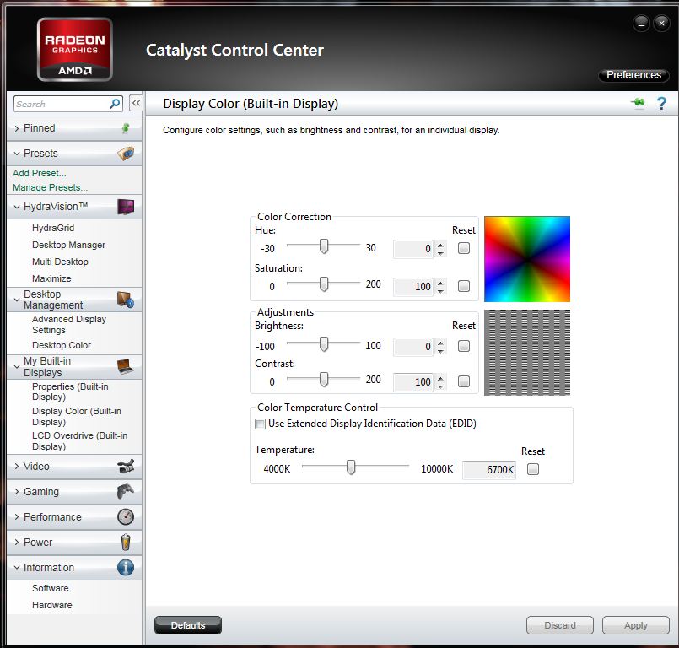Decrease Saturation value with down spinner arrow

click(440, 291)
